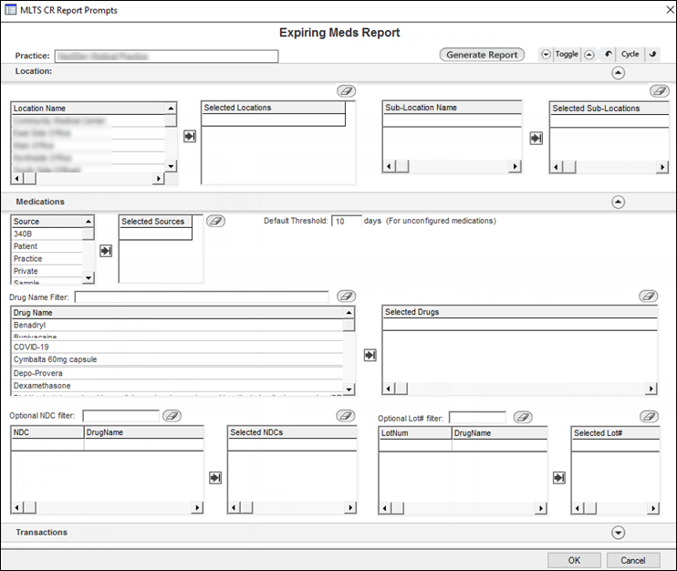677x571 pixels.
Task: Select Dexamethasone in the Drug Name list
Action: point(177,386)
